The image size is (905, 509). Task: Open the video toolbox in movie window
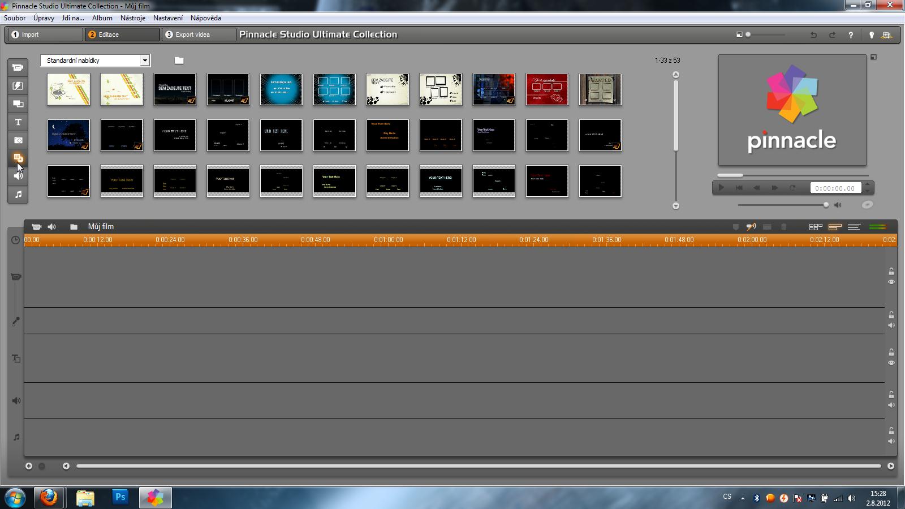(36, 227)
